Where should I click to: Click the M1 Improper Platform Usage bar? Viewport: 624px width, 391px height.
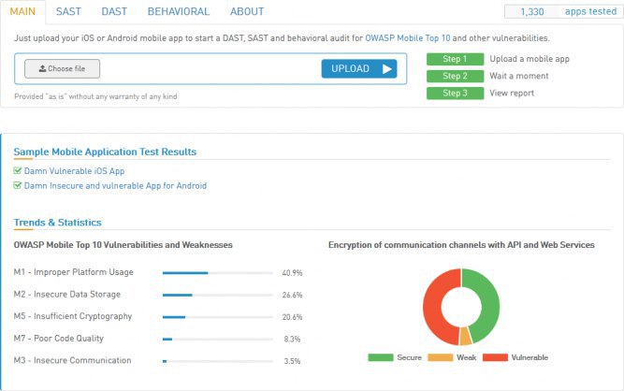click(218, 273)
